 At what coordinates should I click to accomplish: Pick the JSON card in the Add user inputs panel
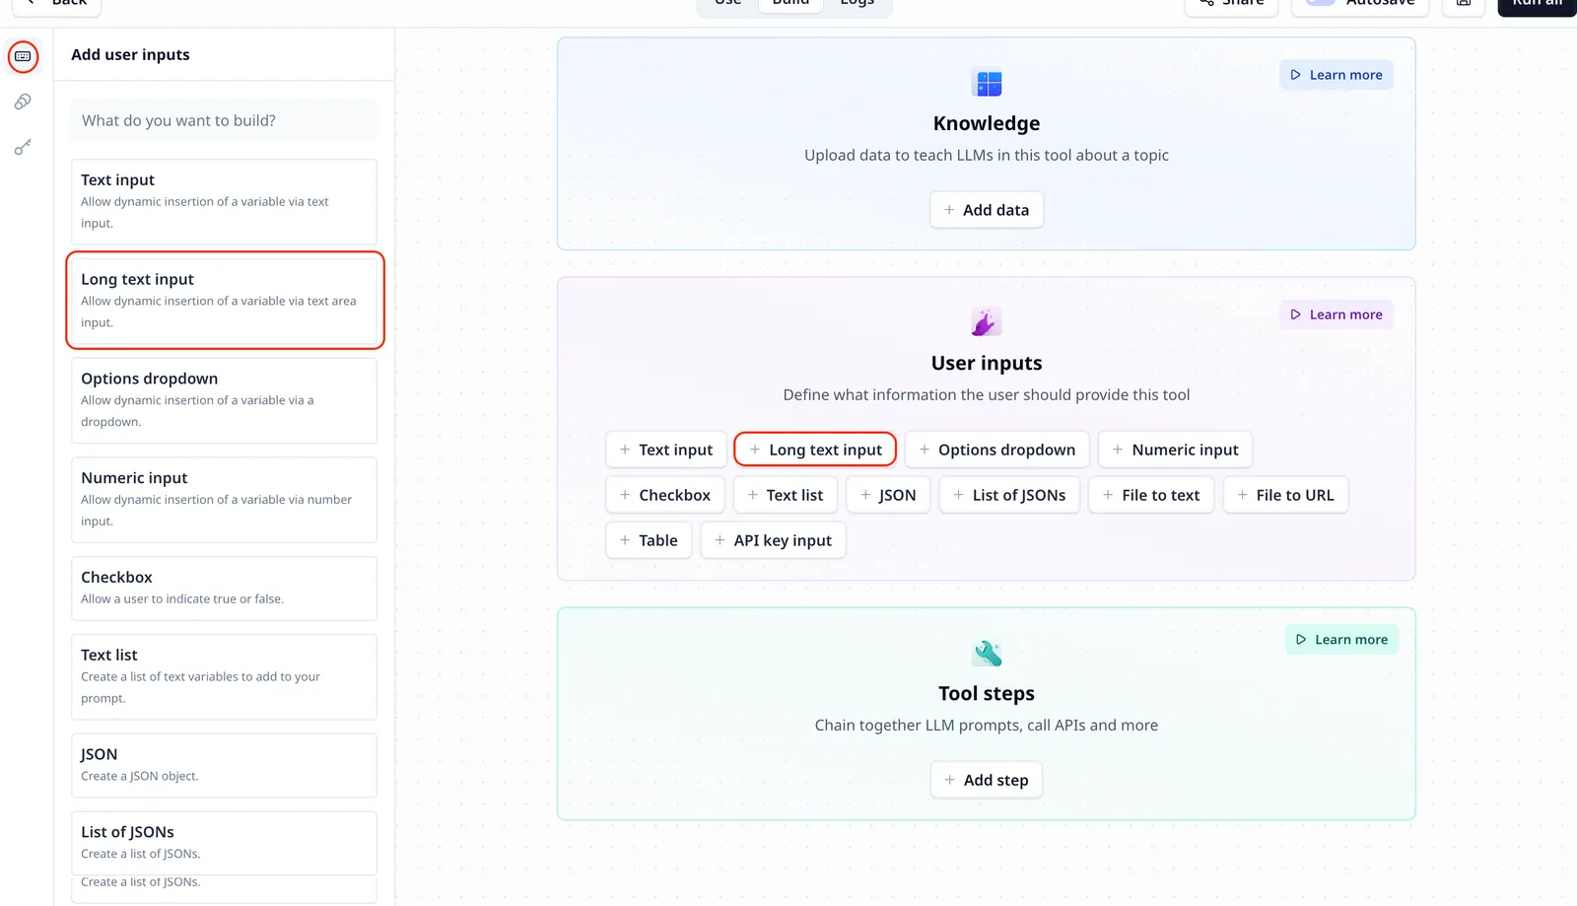coord(224,765)
